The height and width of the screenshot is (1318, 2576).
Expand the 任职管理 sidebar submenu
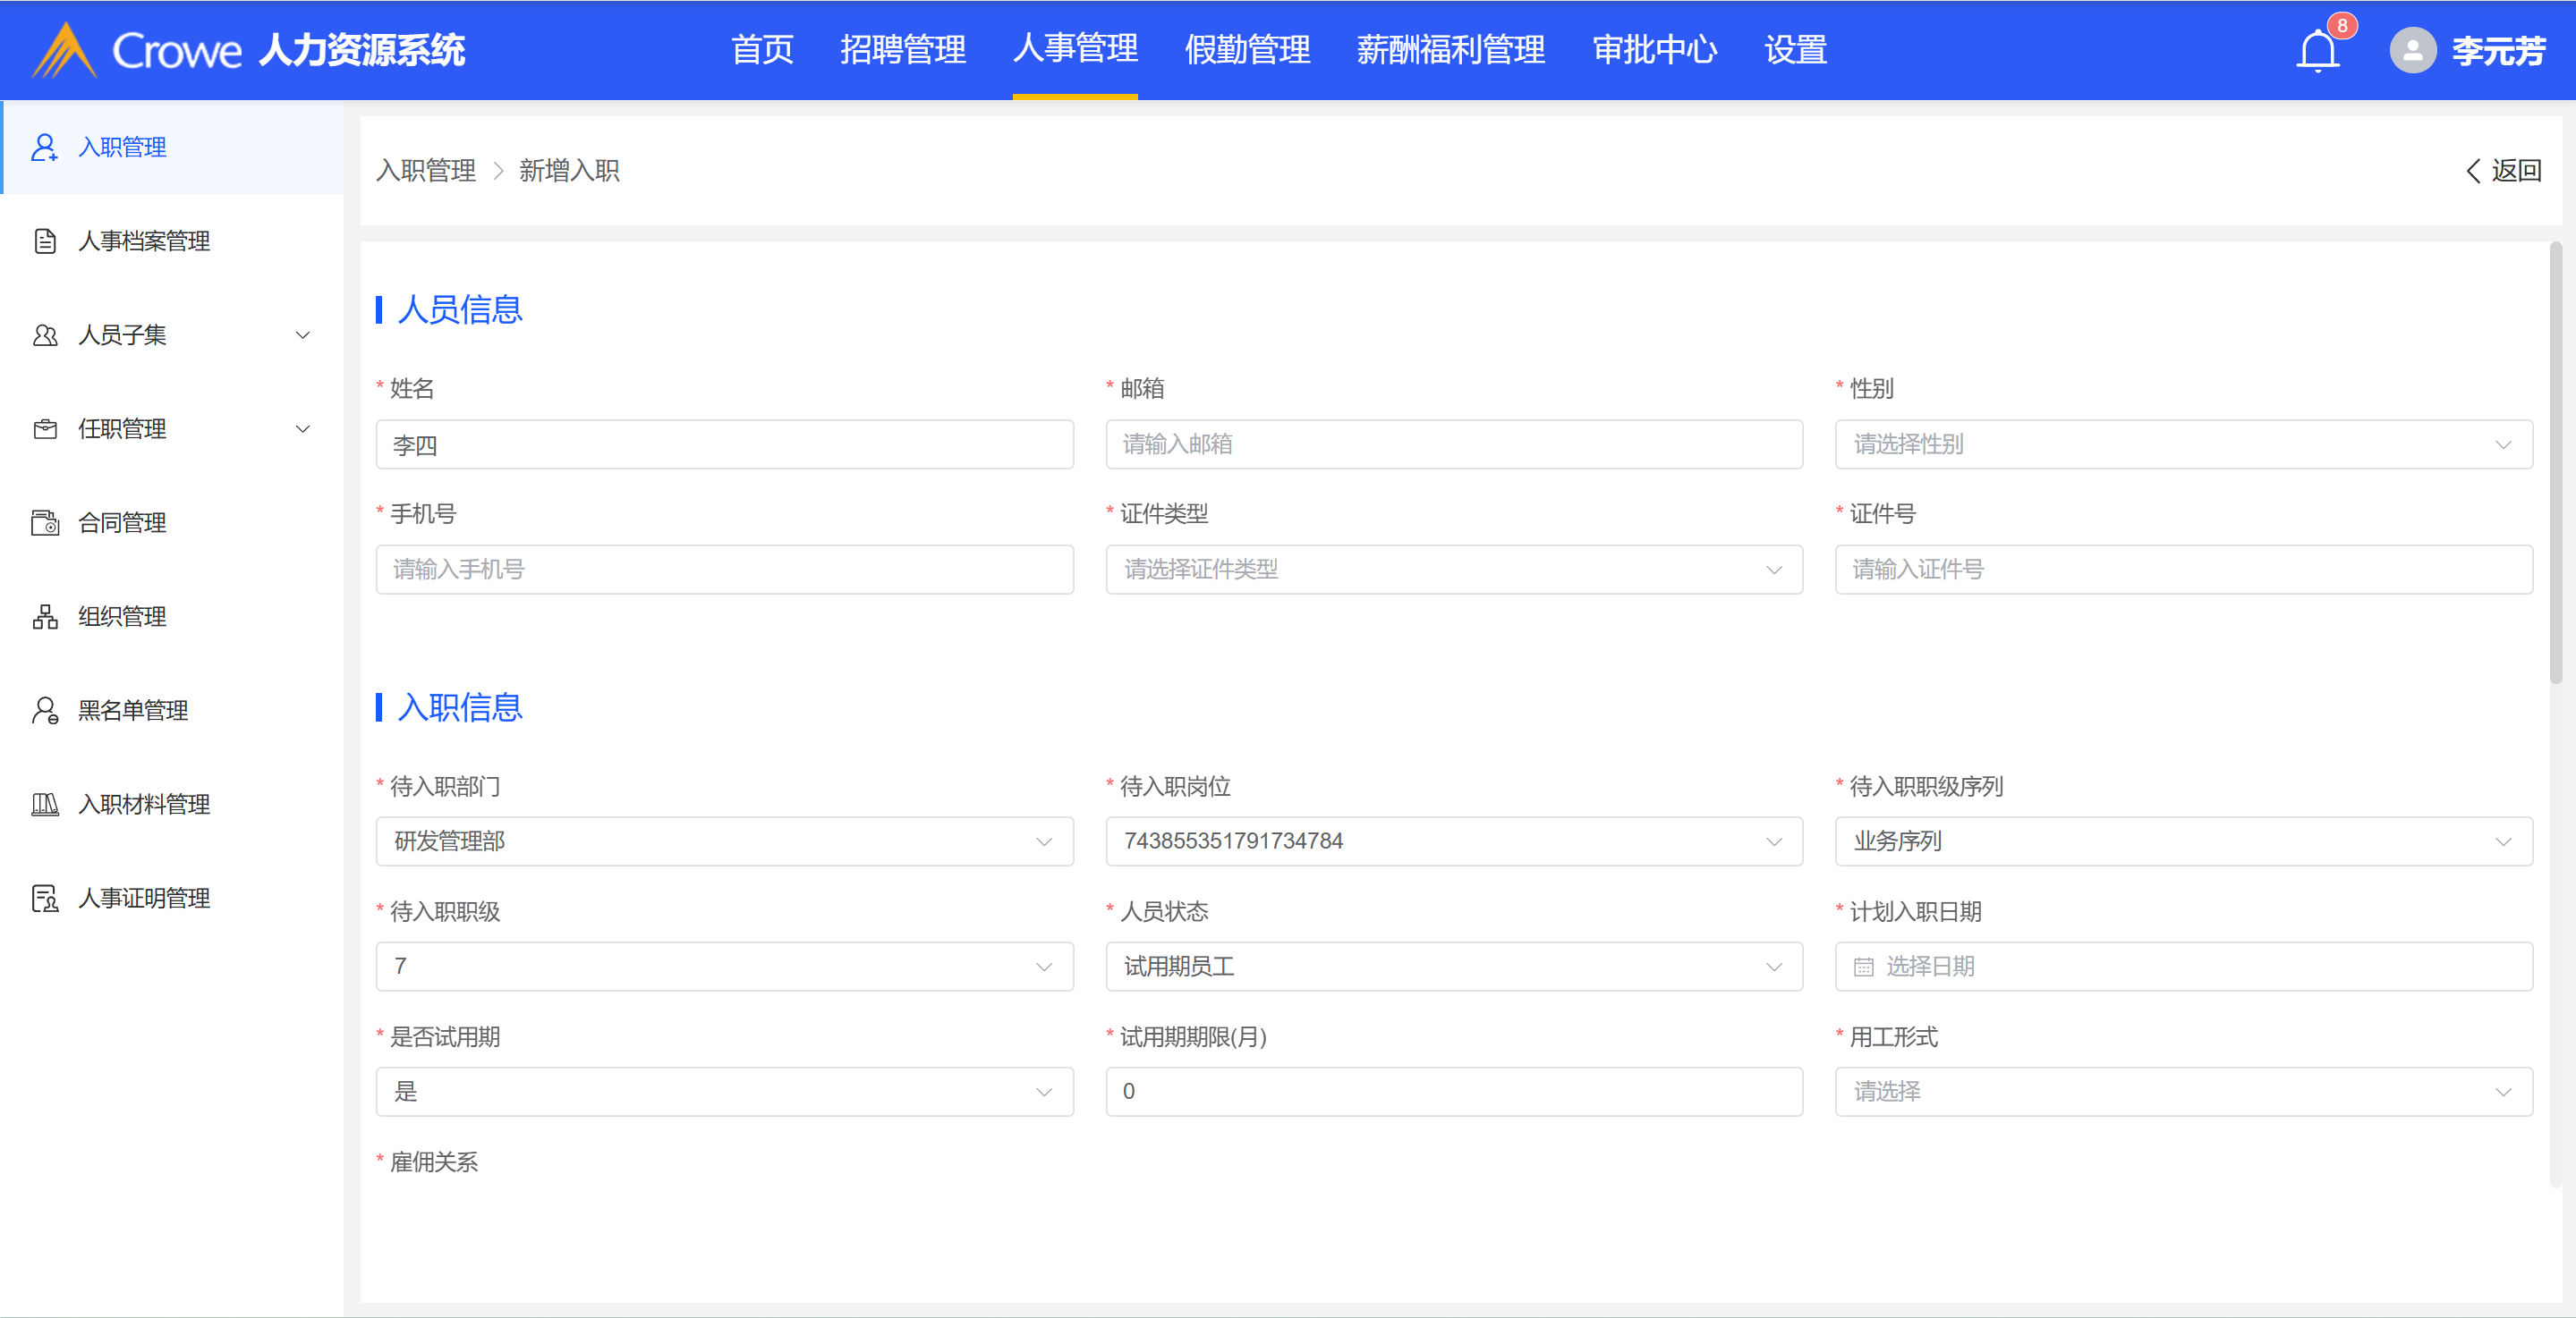(x=302, y=428)
